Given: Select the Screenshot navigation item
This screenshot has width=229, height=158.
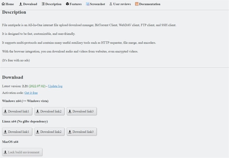Looking at the screenshot, I should coord(95,4).
